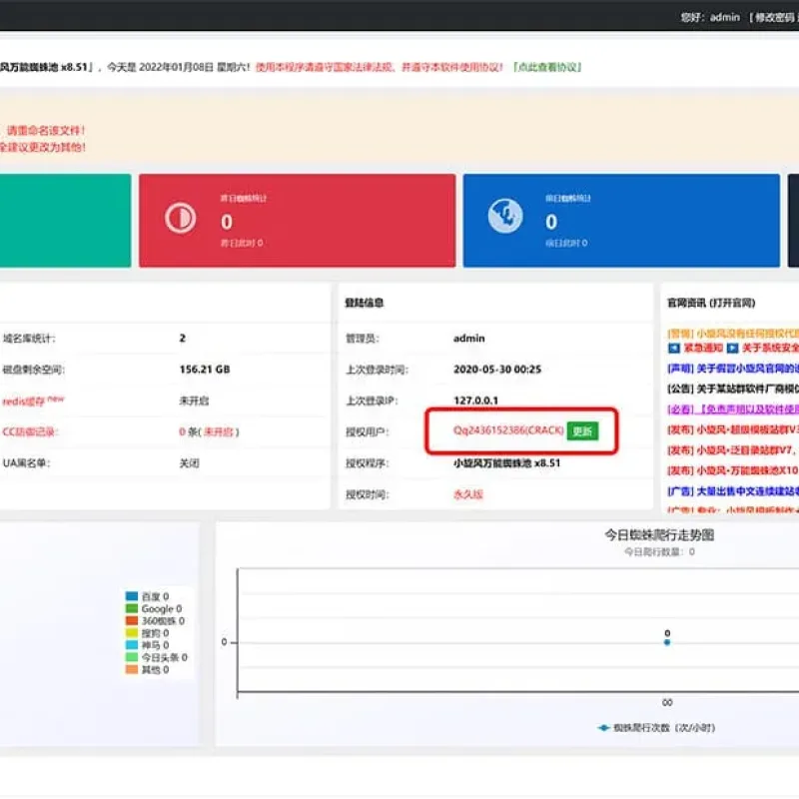This screenshot has height=799, width=799.
Task: Toggle the 360蜘蛛 legend red swatch
Action: tap(132, 620)
